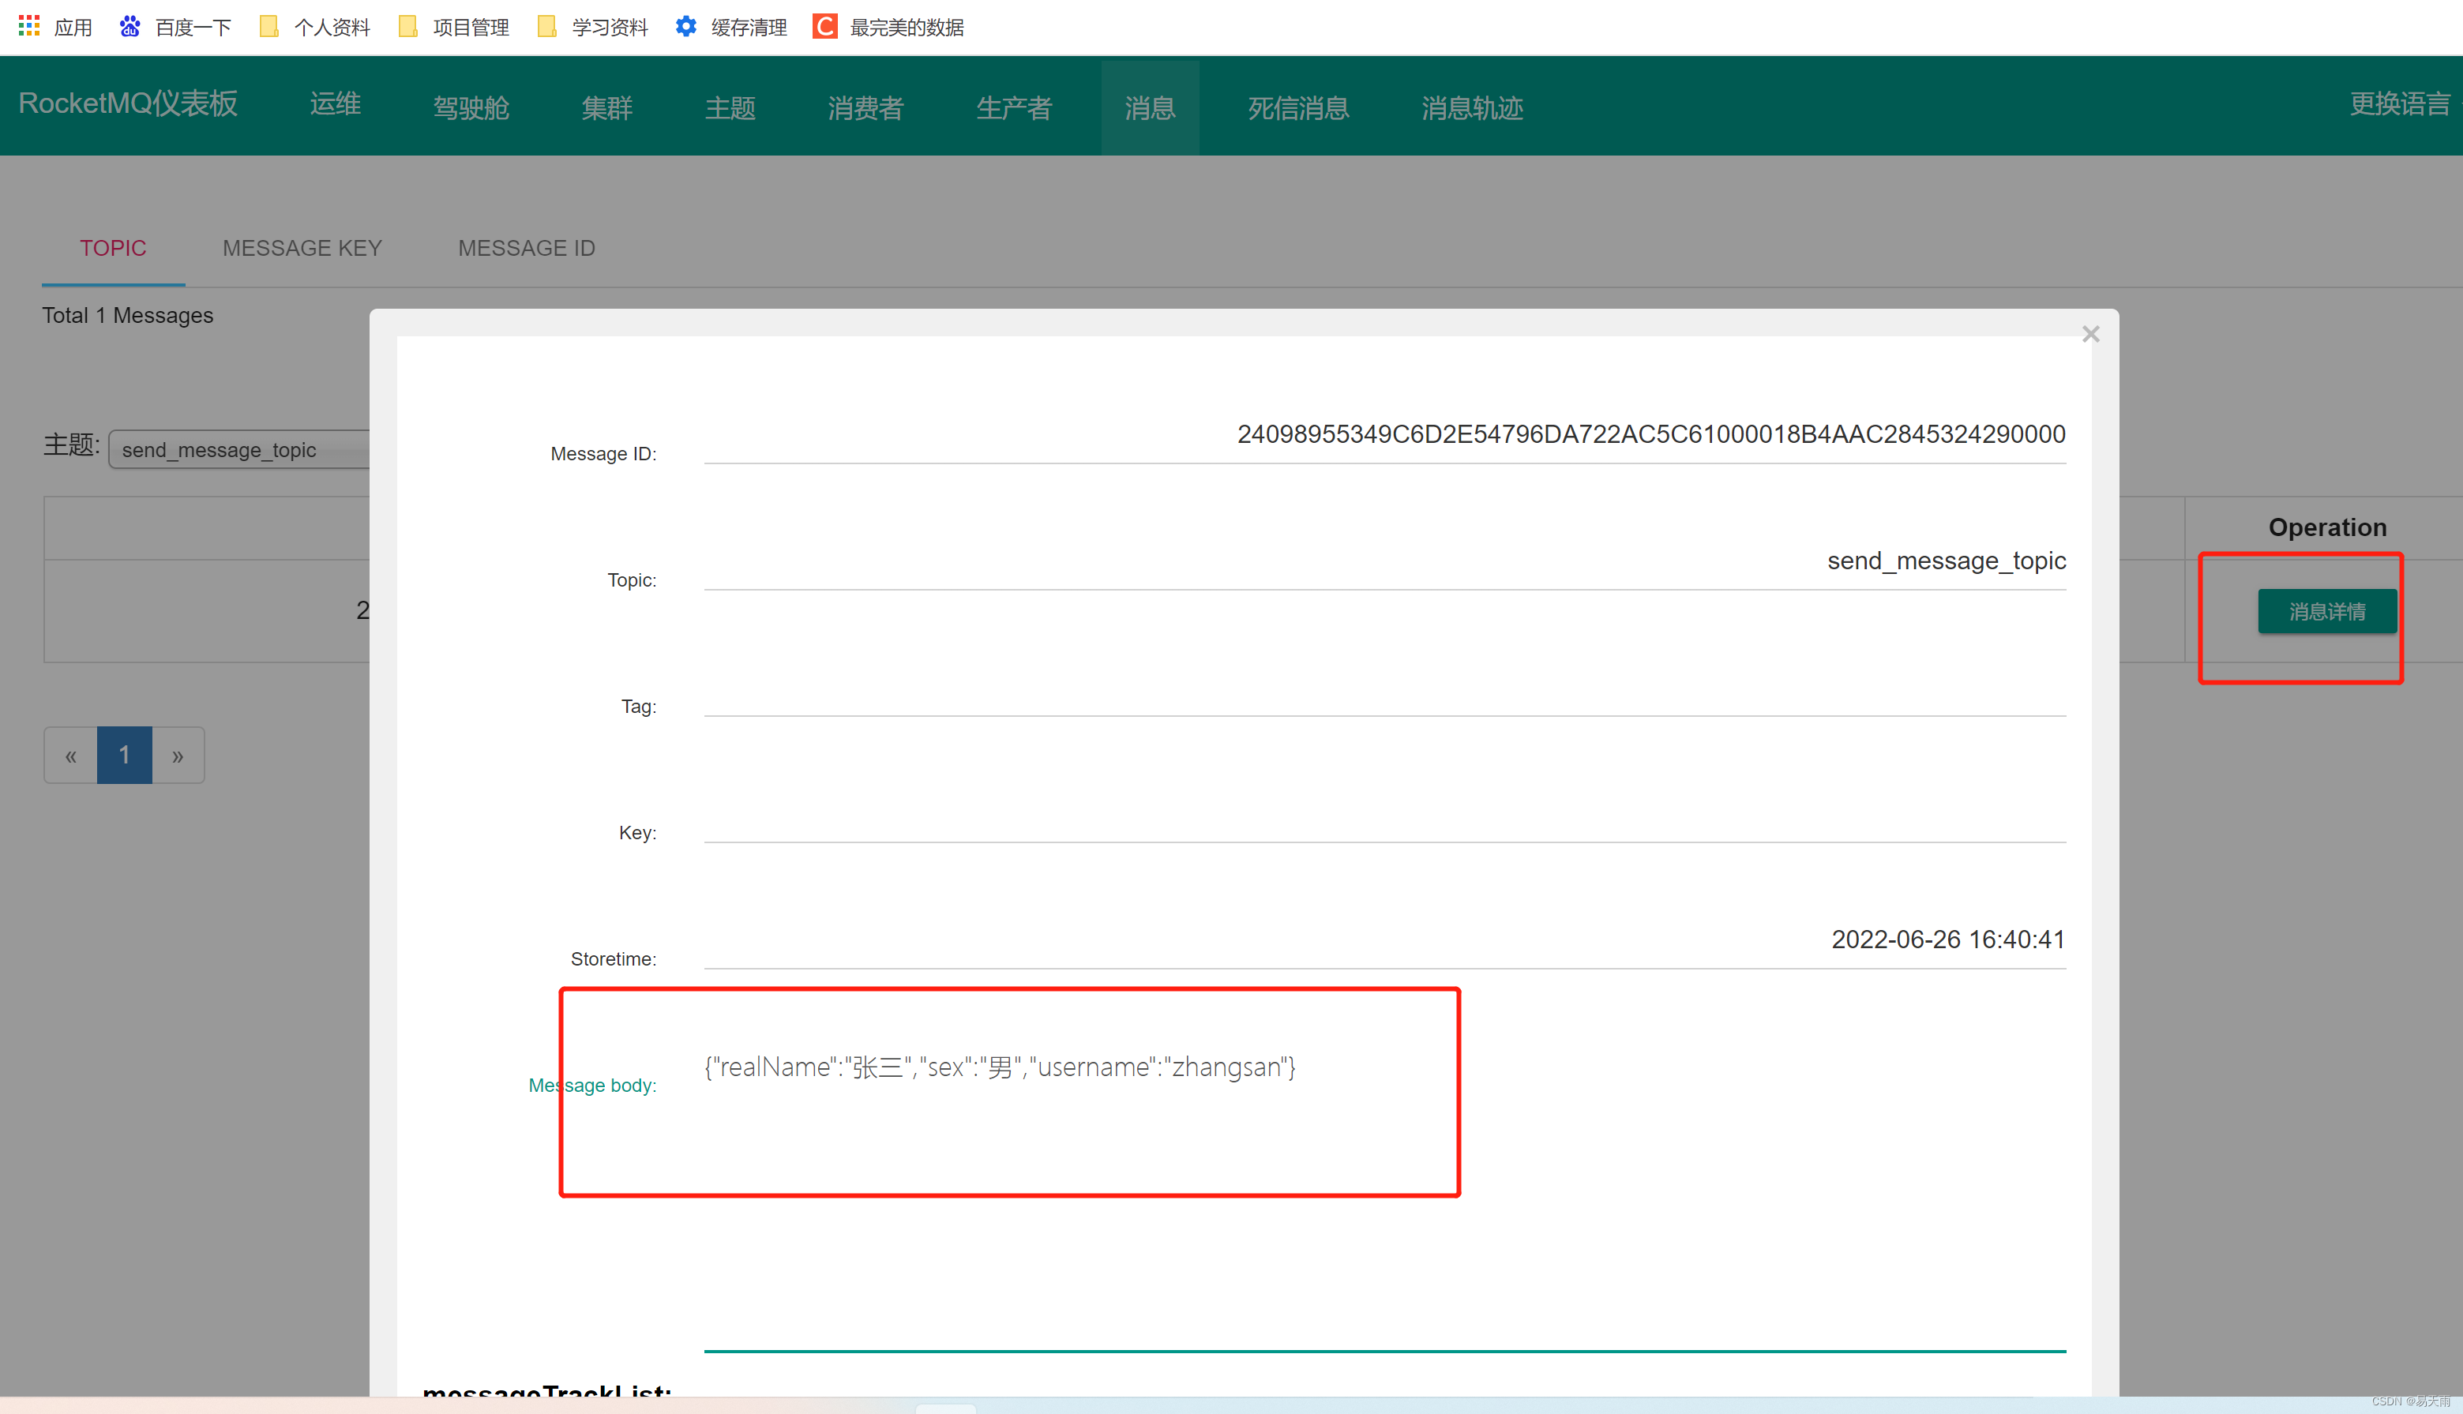The image size is (2463, 1414).
Task: Select the TOPIC tab
Action: pos(113,249)
